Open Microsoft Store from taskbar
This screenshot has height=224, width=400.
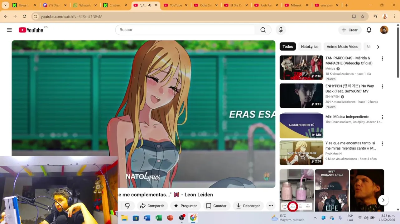(x=136, y=218)
